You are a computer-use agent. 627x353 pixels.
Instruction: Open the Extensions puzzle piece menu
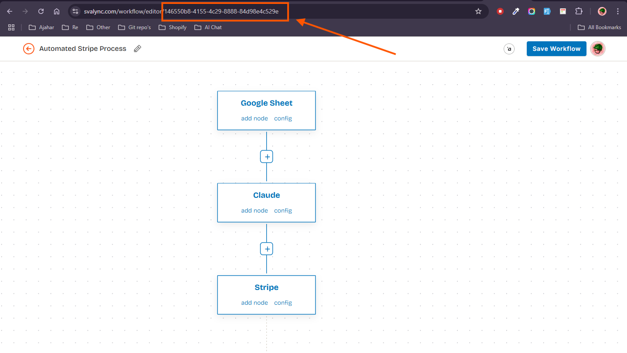[579, 11]
